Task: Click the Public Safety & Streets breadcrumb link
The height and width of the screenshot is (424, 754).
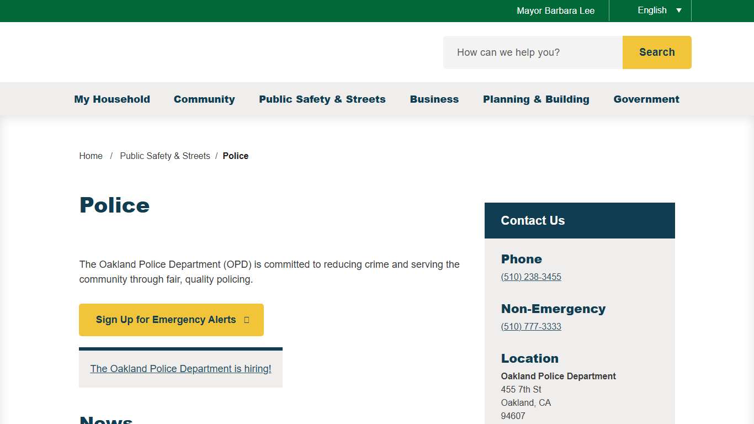Action: pos(165,156)
